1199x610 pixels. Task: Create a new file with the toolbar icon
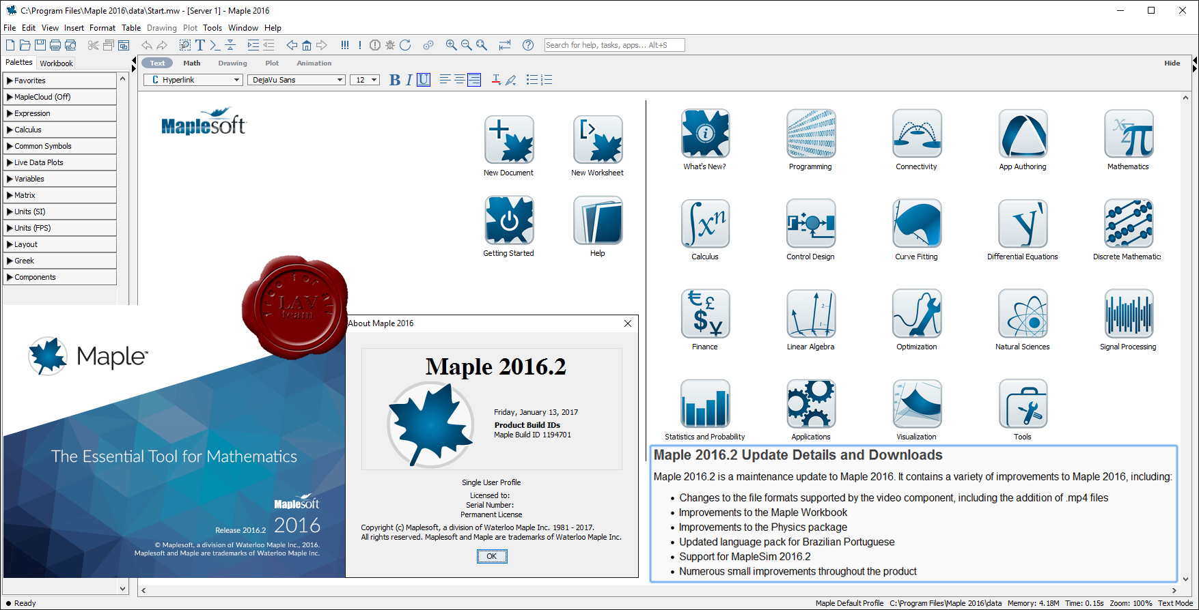pos(10,45)
